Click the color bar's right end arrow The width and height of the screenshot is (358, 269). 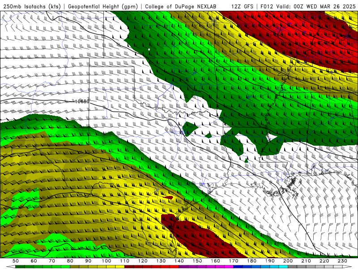point(347,267)
